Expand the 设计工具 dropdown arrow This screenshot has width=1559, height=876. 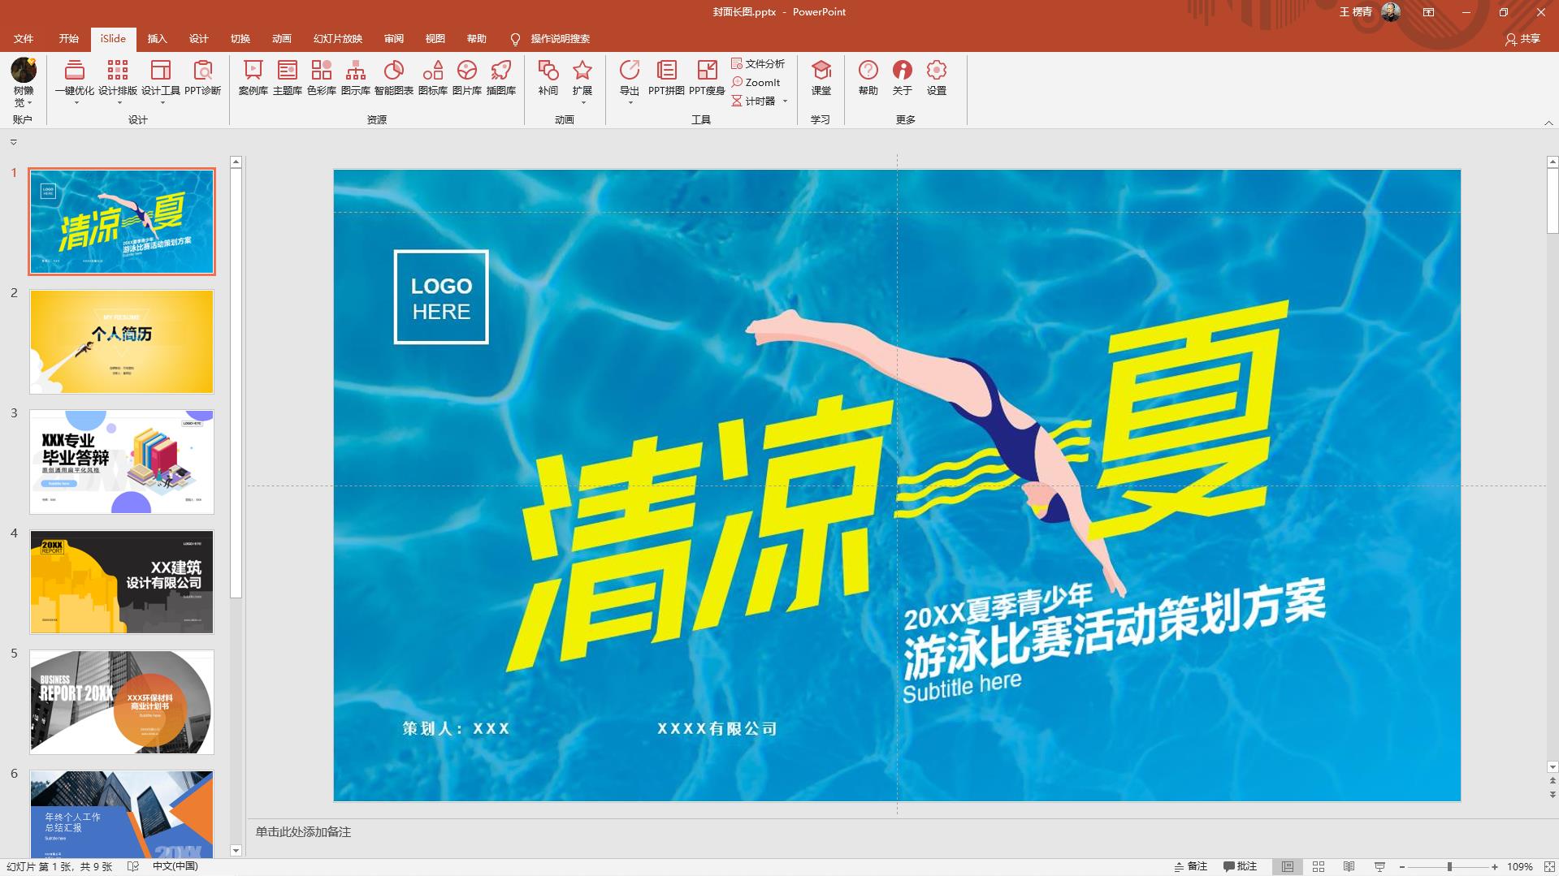[x=161, y=103]
